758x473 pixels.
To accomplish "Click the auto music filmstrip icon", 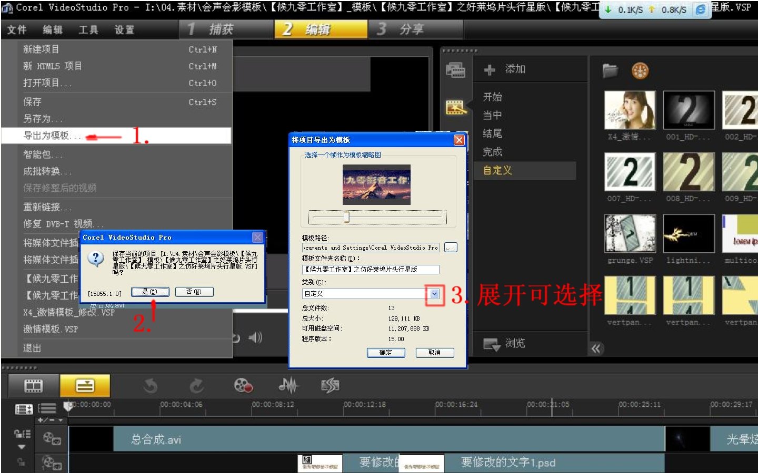I will [x=331, y=385].
